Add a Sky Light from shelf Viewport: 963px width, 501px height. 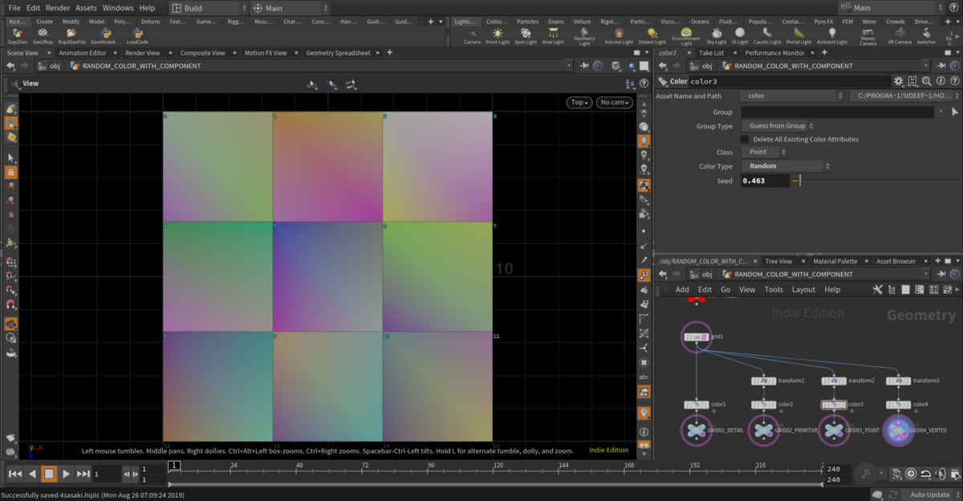tap(716, 35)
